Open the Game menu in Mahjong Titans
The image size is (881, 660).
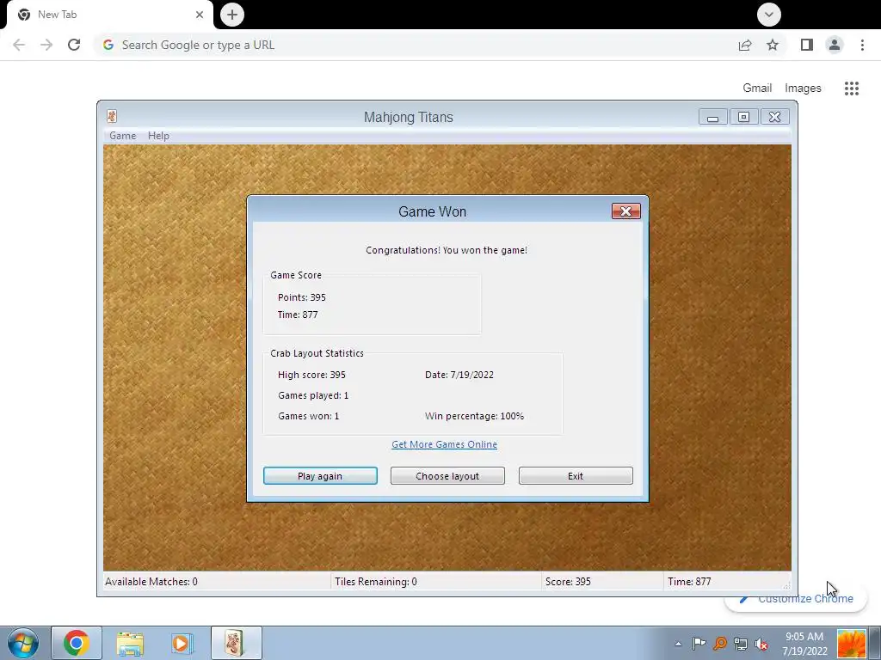coord(122,136)
